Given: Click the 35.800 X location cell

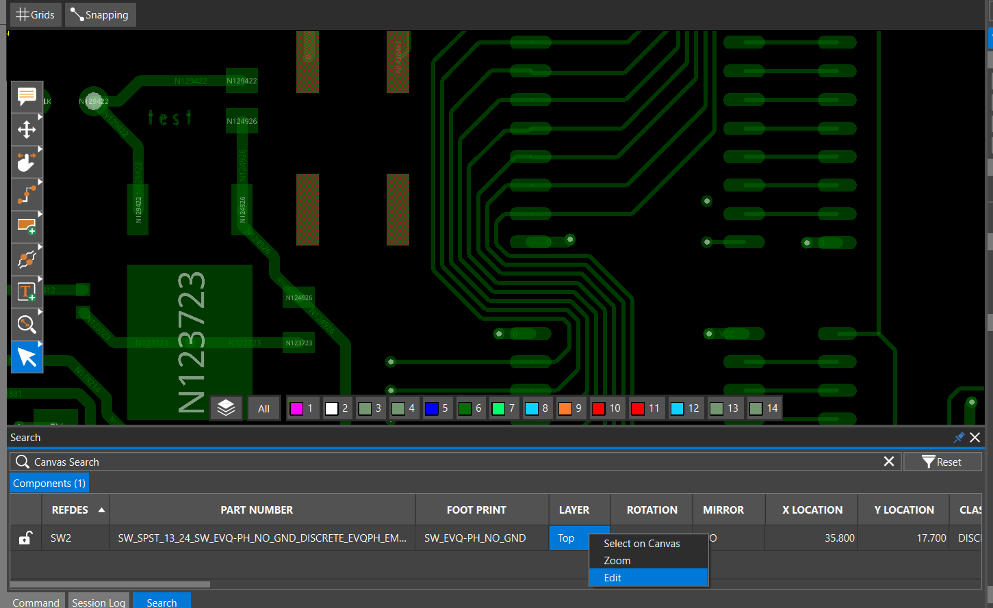Looking at the screenshot, I should [812, 538].
